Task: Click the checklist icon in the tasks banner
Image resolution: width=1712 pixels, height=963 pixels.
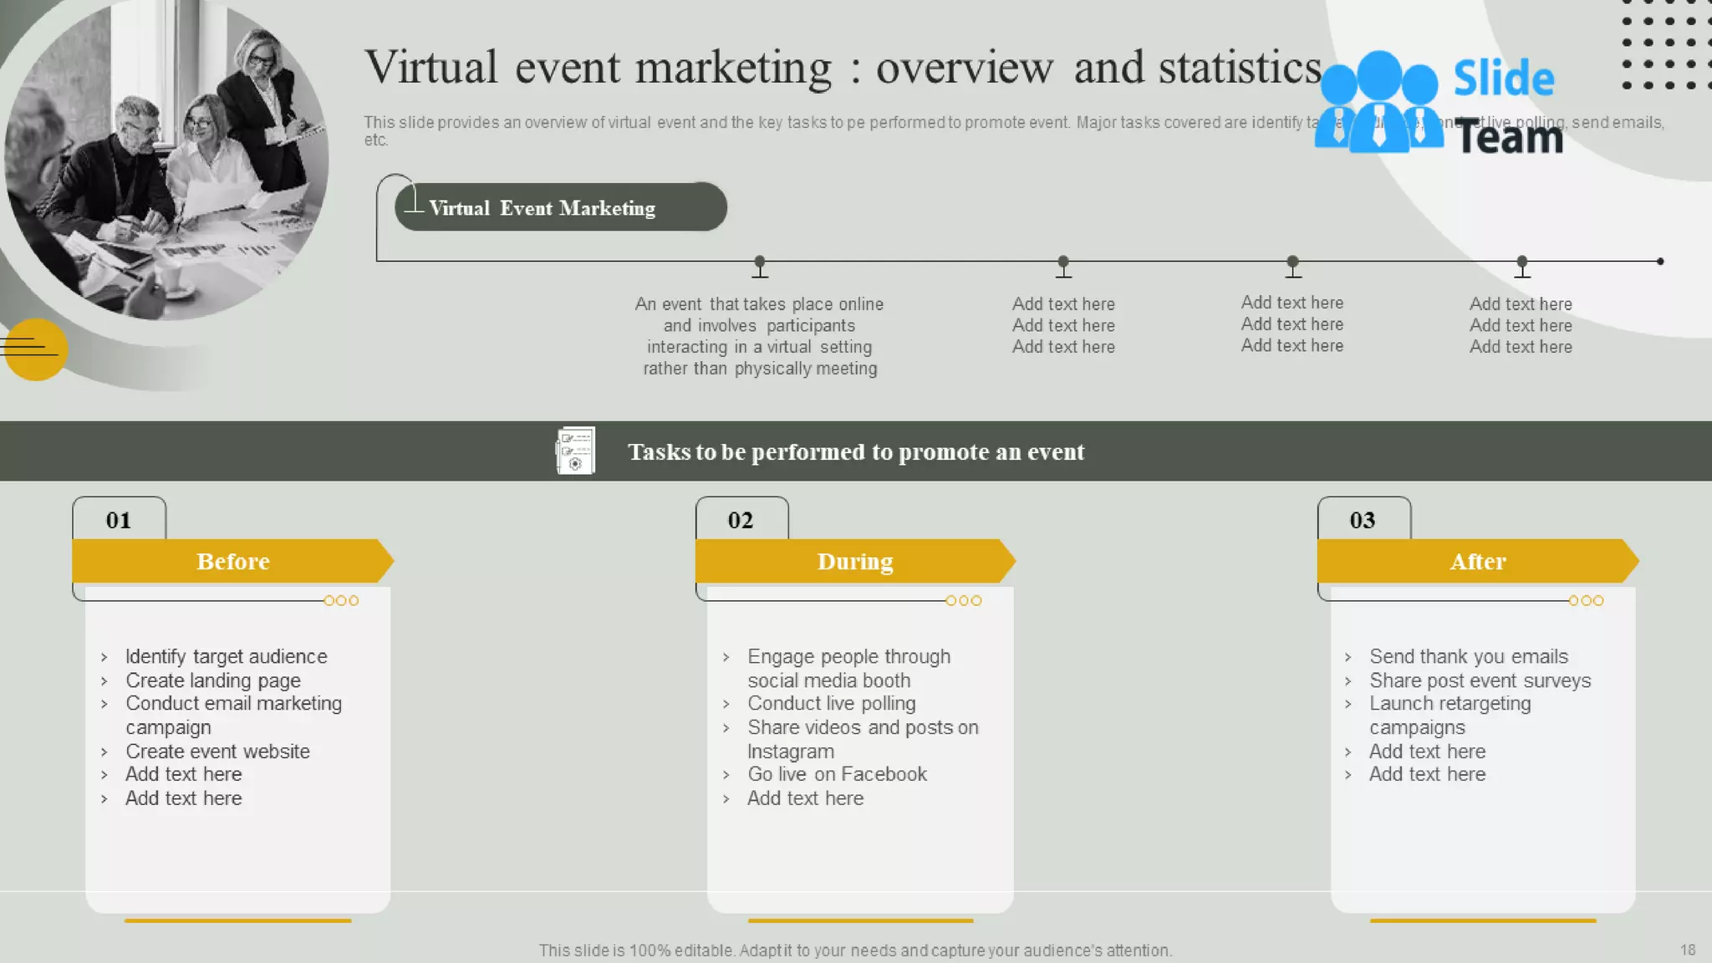Action: (x=575, y=451)
